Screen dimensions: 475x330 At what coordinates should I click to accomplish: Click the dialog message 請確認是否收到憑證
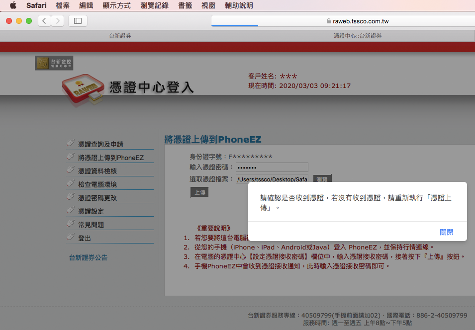[356, 203]
